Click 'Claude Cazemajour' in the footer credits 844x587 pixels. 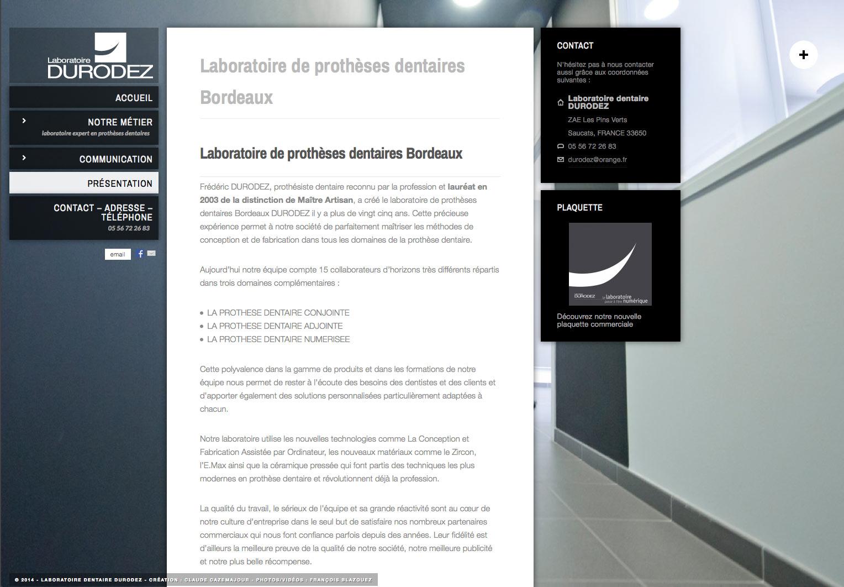tap(217, 580)
